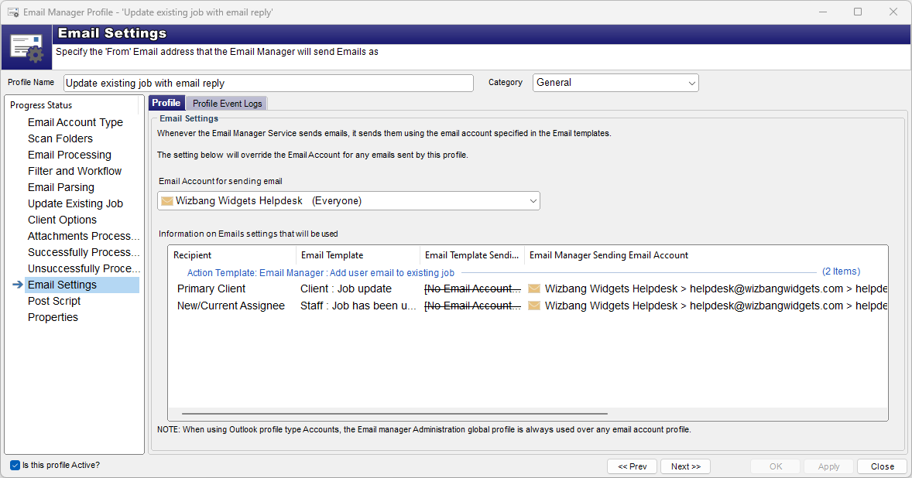Click the '(2 Items)' group count
Viewport: 912px width, 478px height.
click(x=841, y=271)
